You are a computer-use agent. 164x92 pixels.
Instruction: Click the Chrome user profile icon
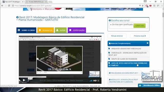click(145, 1)
